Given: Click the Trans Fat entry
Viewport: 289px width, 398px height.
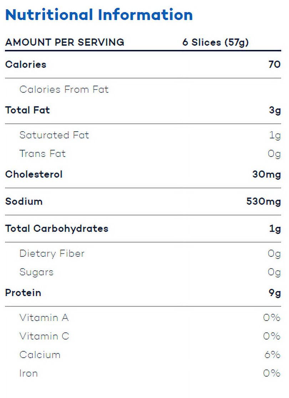Looking at the screenshot, I should pos(42,154).
